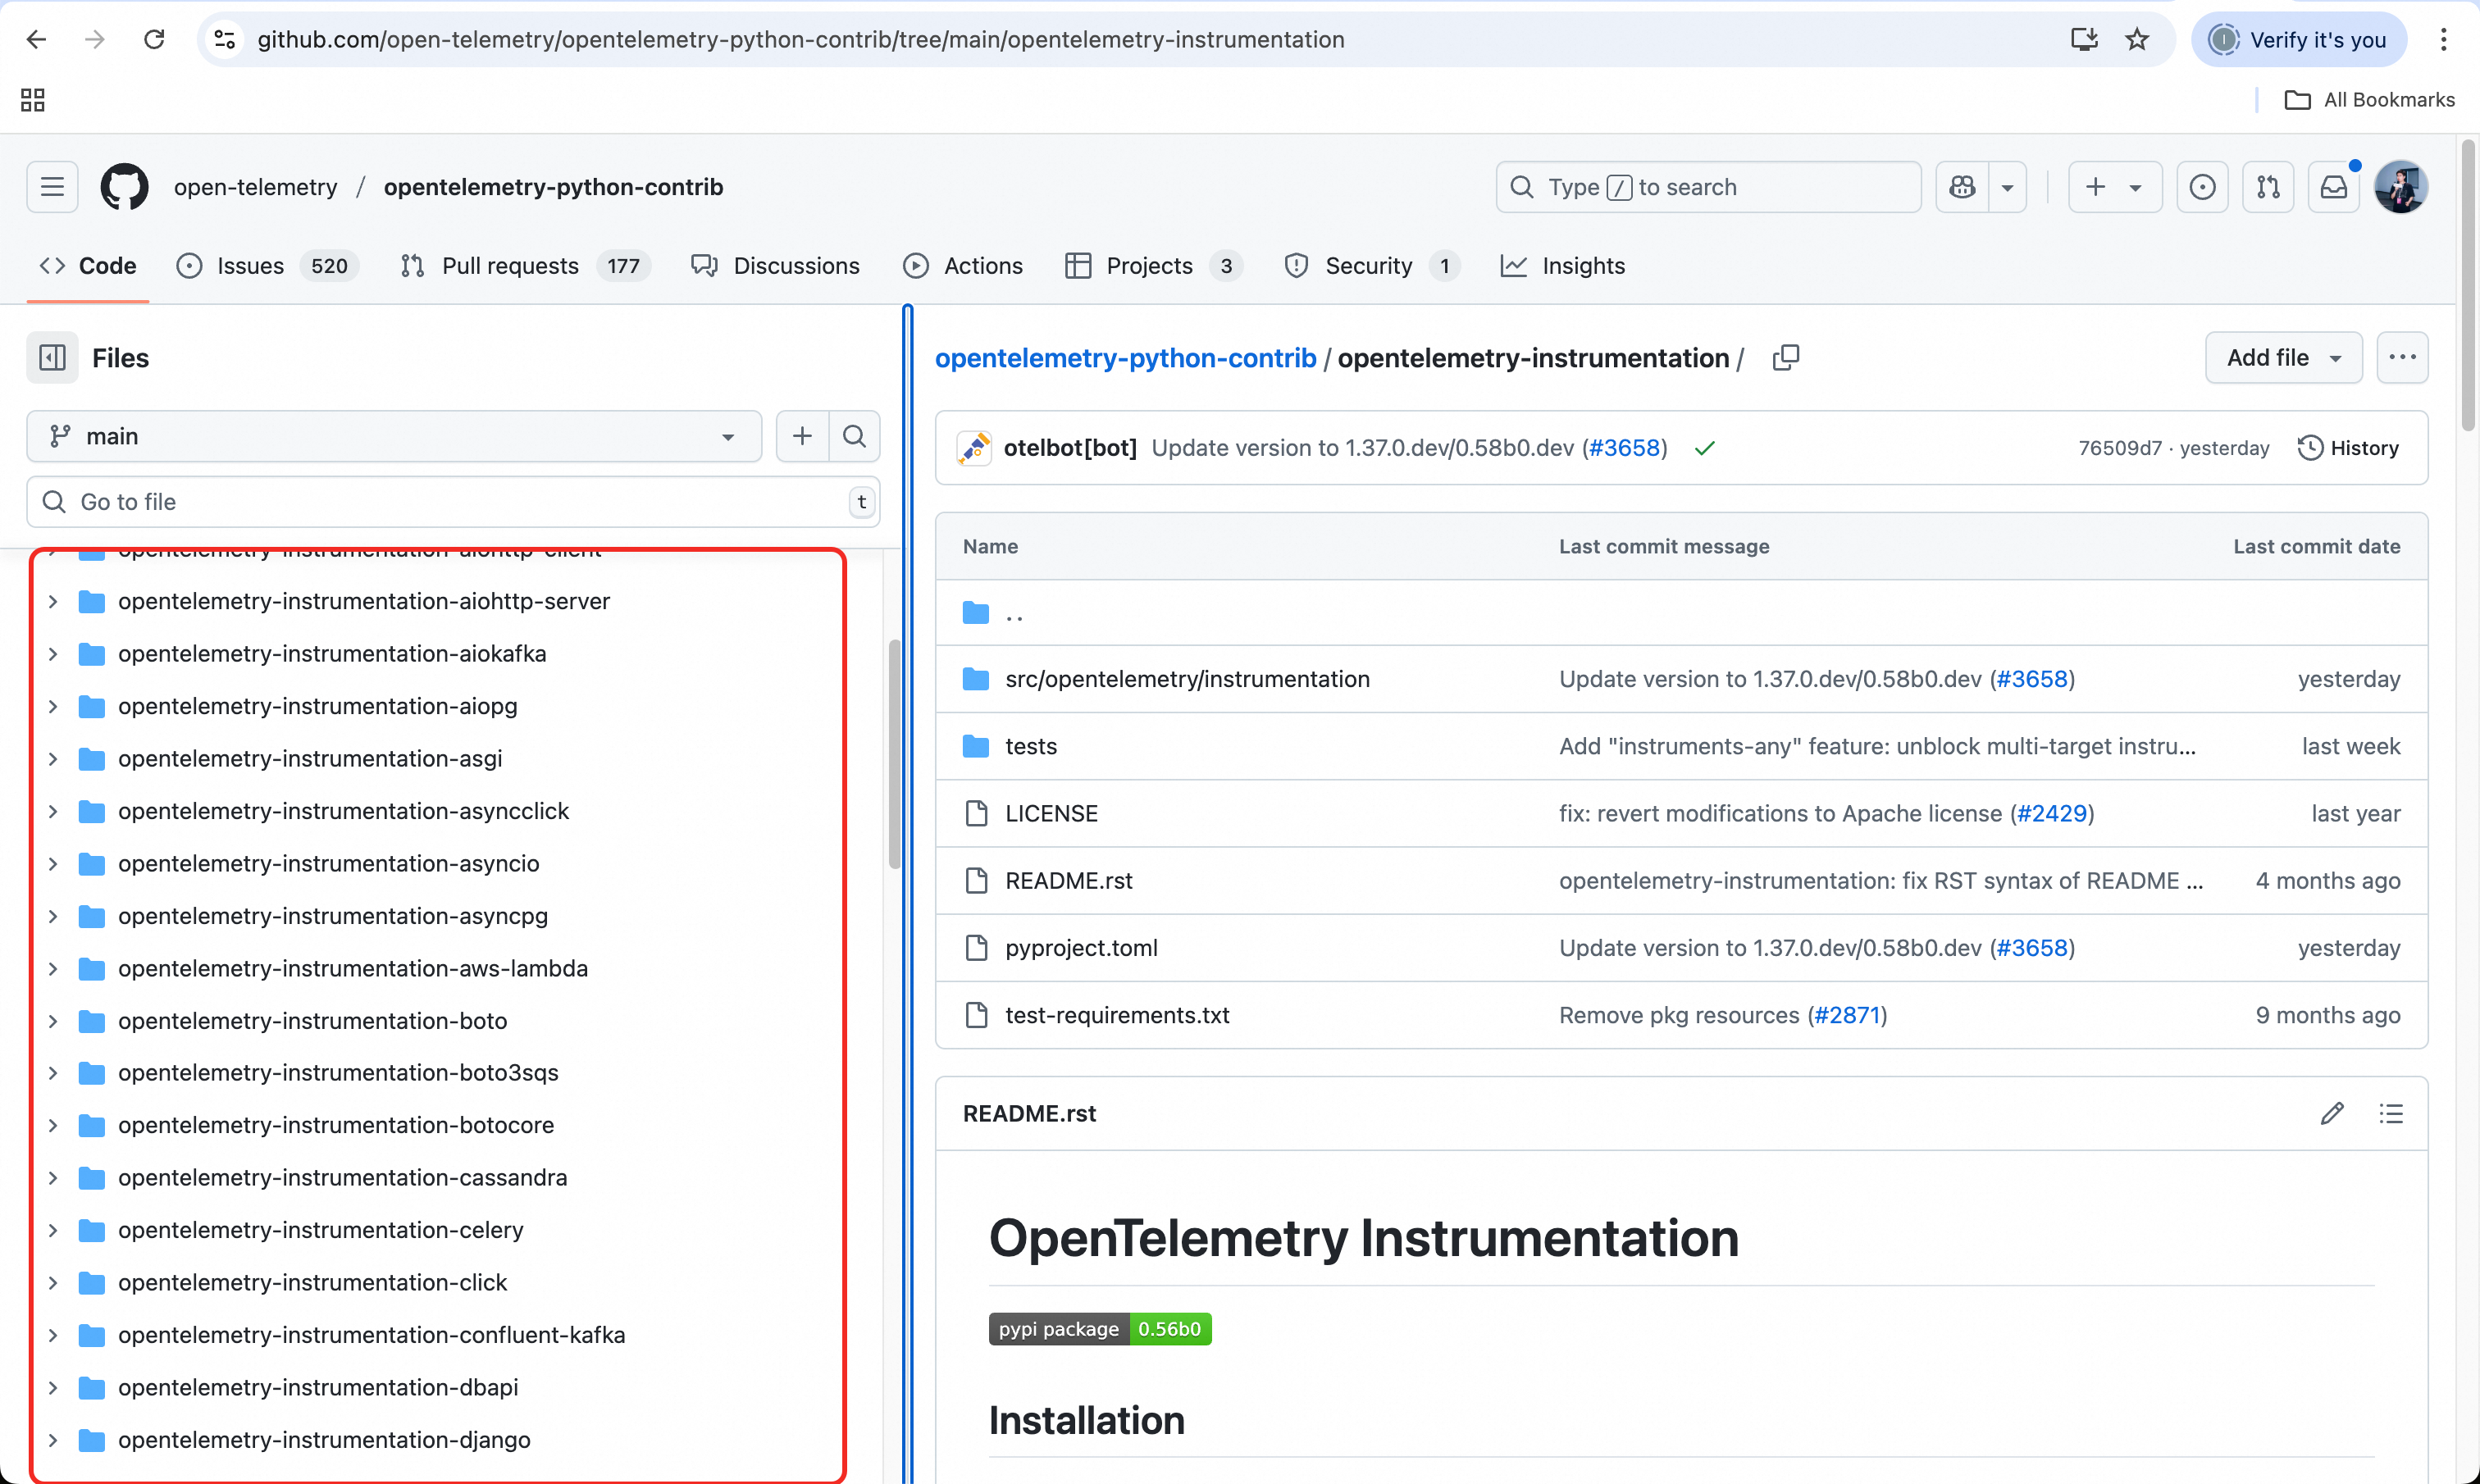
Task: Search files with magnifier icon button
Action: click(x=854, y=436)
